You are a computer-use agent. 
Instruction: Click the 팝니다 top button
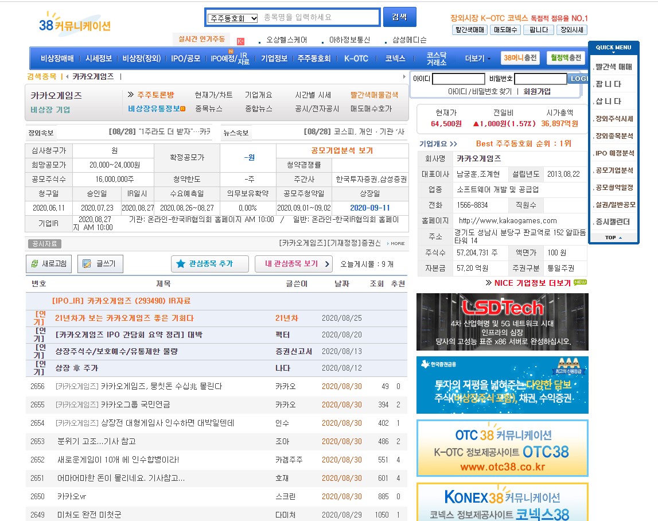pyautogui.click(x=539, y=30)
